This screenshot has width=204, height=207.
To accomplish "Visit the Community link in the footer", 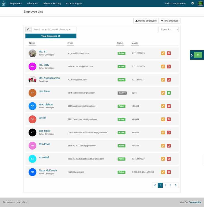I will coord(195,202).
